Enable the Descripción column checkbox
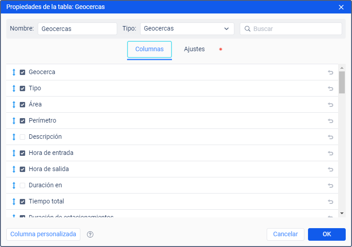The height and width of the screenshot is (247, 352). tap(22, 137)
